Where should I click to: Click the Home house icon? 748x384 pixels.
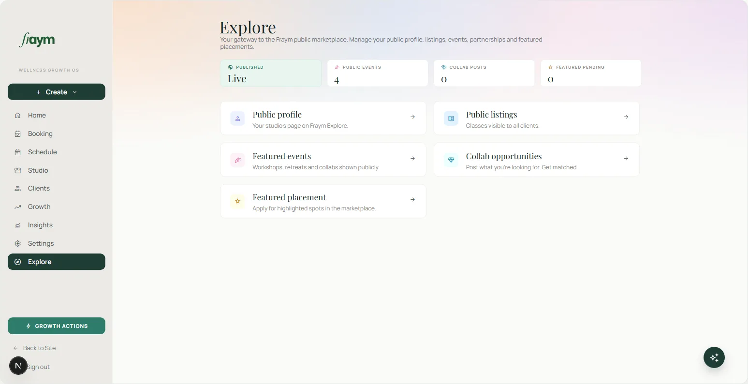18,115
